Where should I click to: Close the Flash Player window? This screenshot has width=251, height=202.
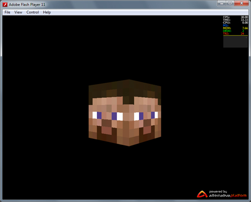241,4
